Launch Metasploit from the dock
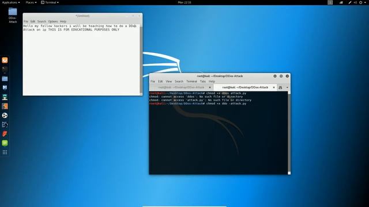The height and width of the screenshot is (207, 369). pyautogui.click(x=5, y=87)
